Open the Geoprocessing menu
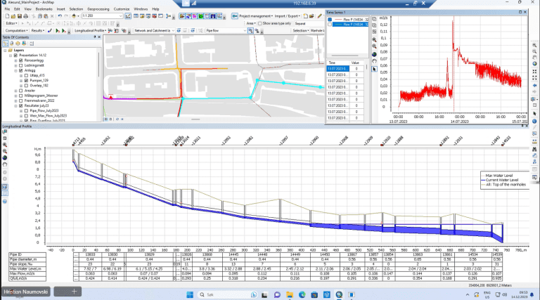The height and width of the screenshot is (300, 540). click(x=97, y=8)
